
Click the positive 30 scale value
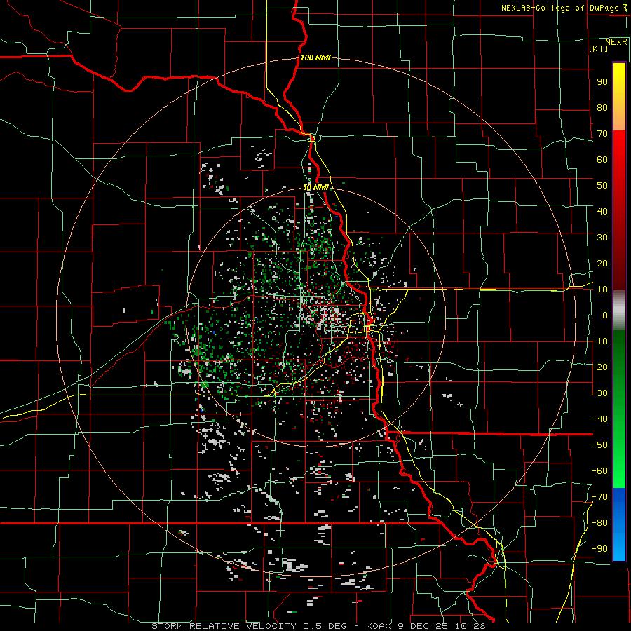(602, 238)
